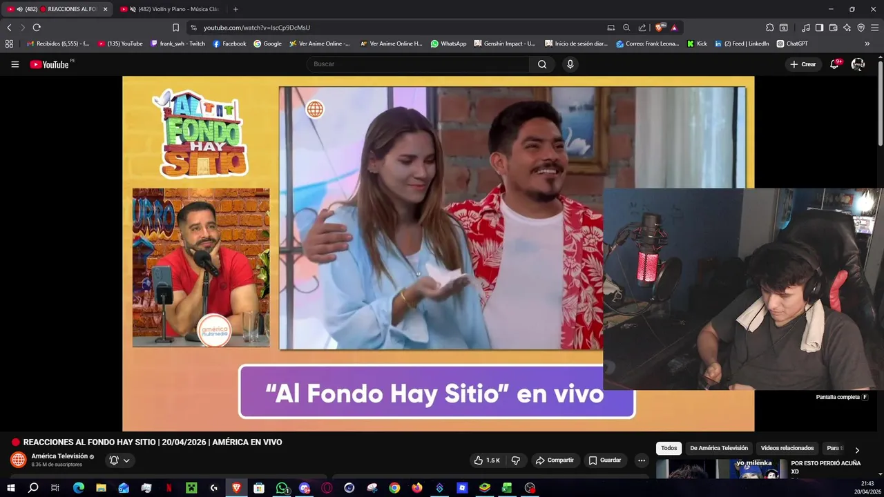Open the YouTube account avatar menu
The width and height of the screenshot is (884, 497).
tap(858, 64)
